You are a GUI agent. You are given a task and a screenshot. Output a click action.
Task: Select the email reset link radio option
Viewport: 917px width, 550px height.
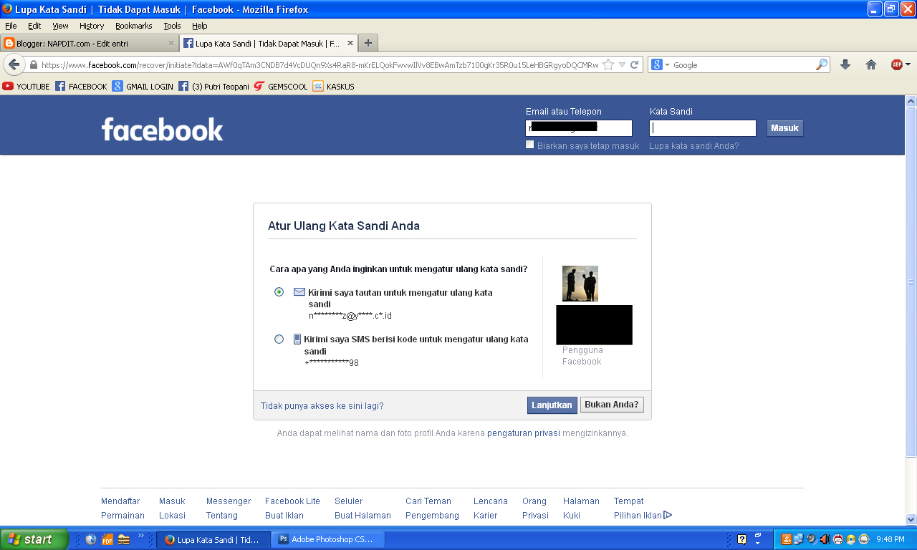pos(279,292)
